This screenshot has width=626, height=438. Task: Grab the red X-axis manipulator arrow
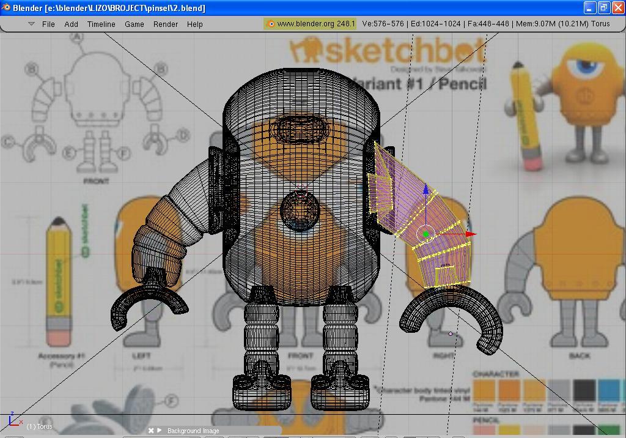(x=471, y=234)
